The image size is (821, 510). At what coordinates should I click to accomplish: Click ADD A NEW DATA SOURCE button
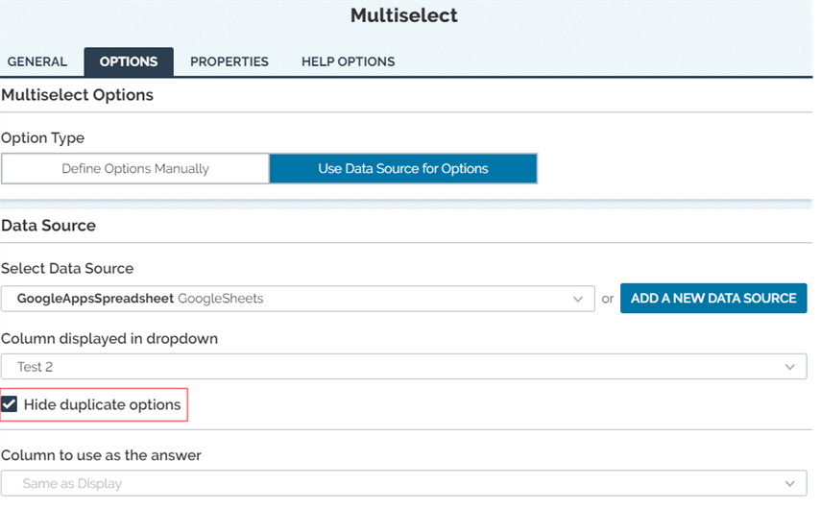coord(713,299)
